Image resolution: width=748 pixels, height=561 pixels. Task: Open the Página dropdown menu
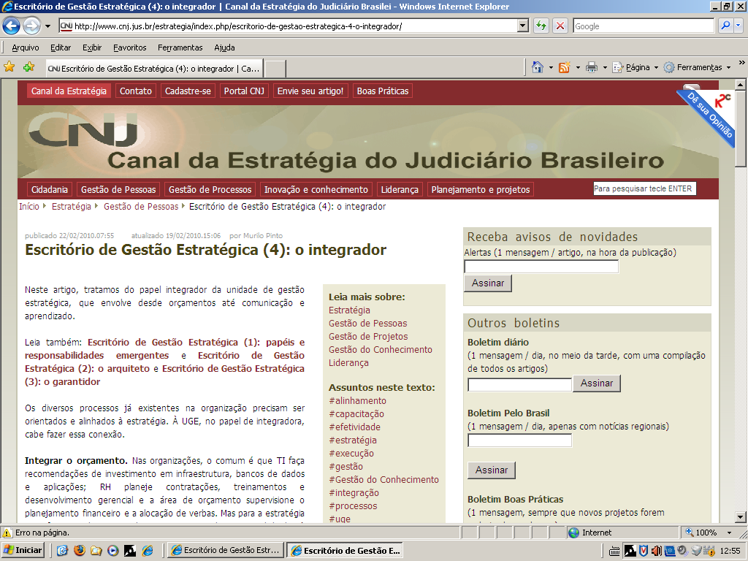pos(632,67)
